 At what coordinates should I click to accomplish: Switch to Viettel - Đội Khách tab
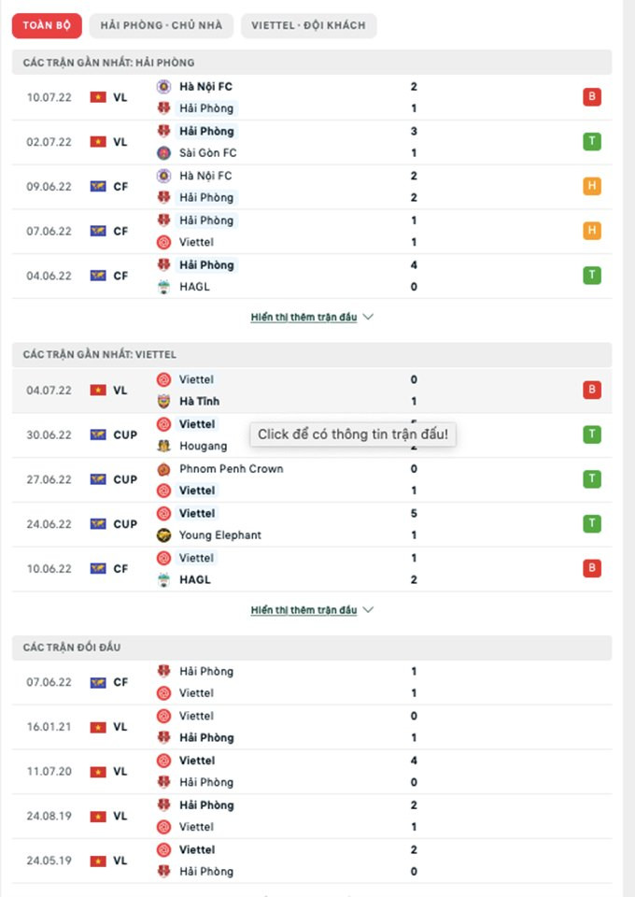(x=308, y=25)
